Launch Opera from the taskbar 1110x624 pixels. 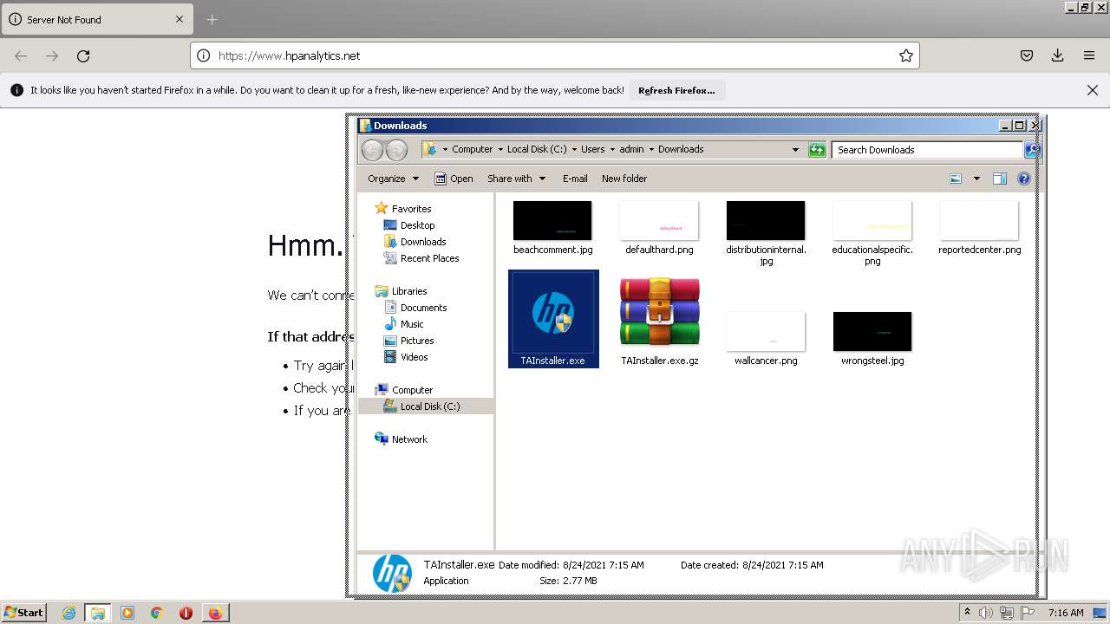tap(186, 613)
